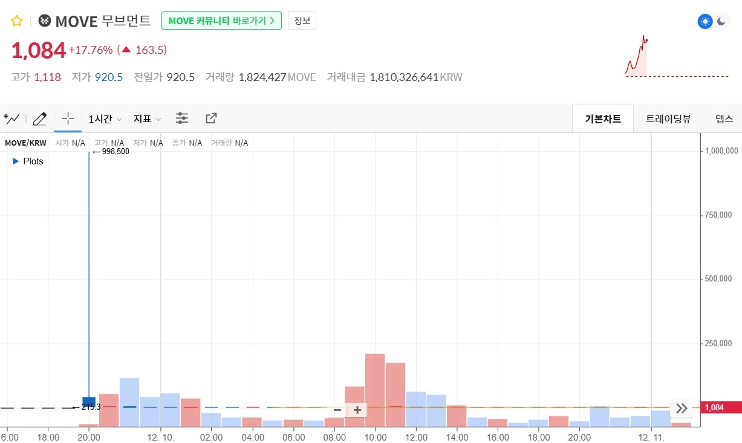Zoom out chart with minus button
Viewport: 742px width, 443px height.
pos(337,410)
